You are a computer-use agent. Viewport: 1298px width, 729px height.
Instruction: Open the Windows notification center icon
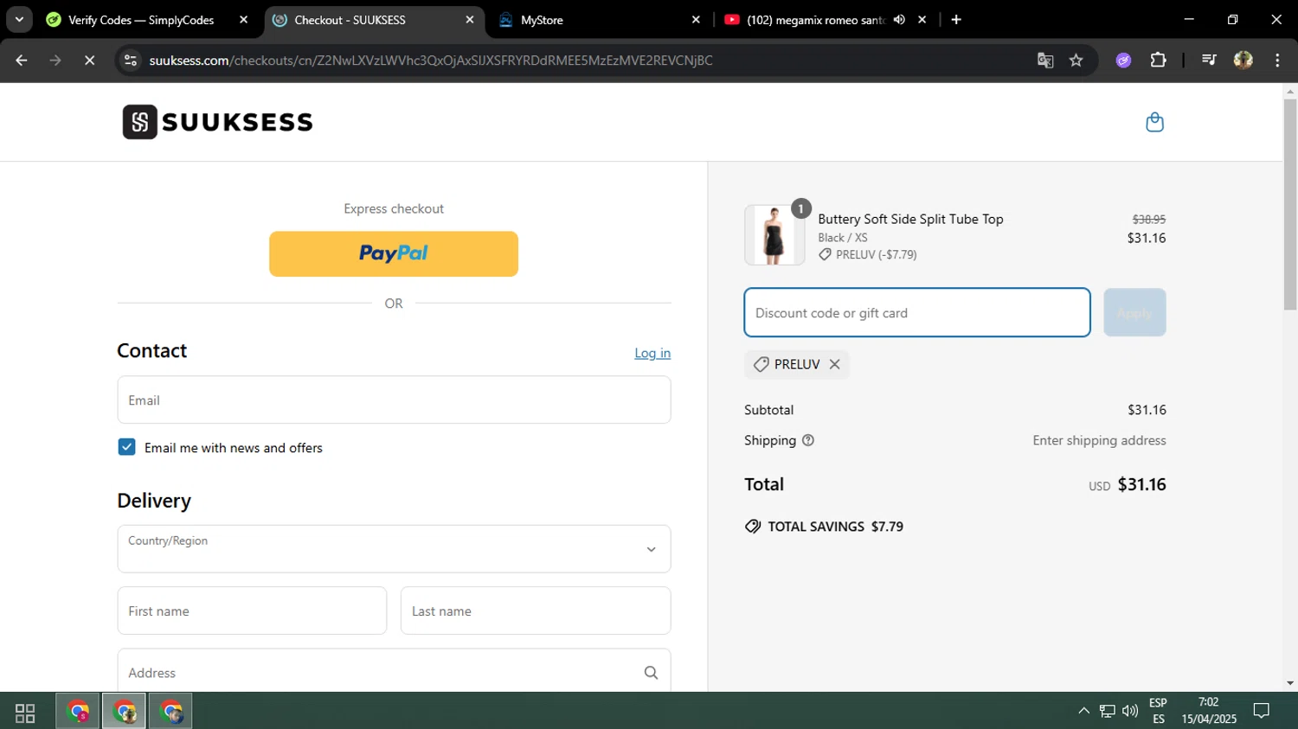point(1262,711)
